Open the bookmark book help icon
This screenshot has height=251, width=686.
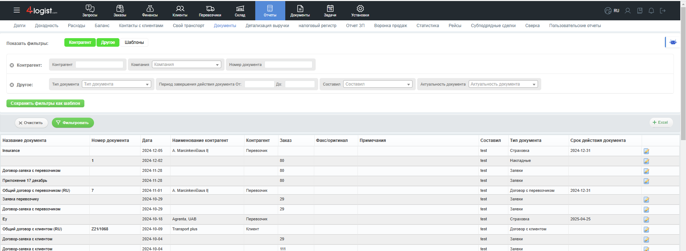click(640, 11)
